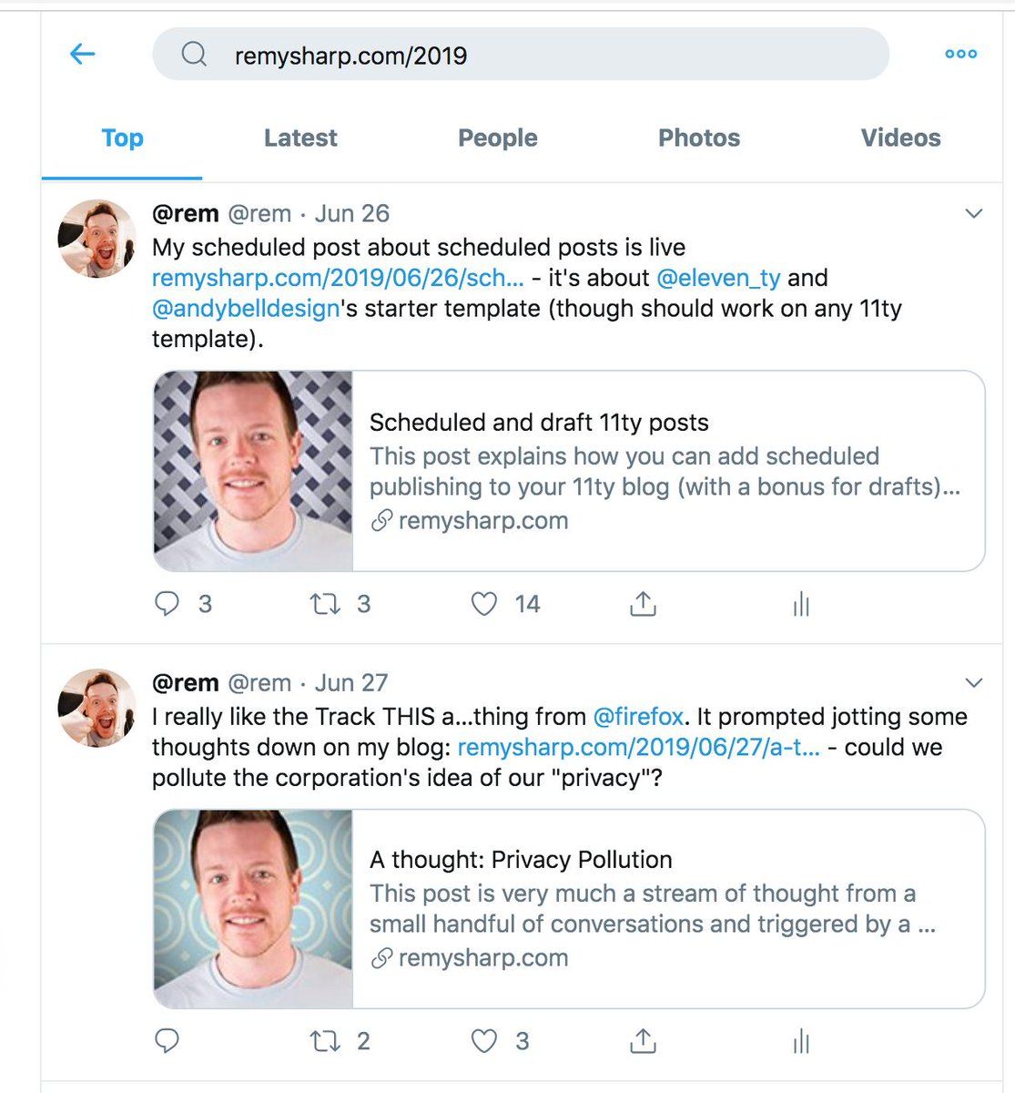Image resolution: width=1015 pixels, height=1093 pixels.
Task: Open the @eleven_ty mention link
Action: 718,278
